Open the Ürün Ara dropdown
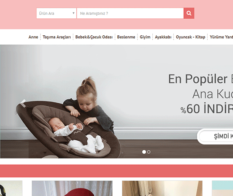 point(56,13)
